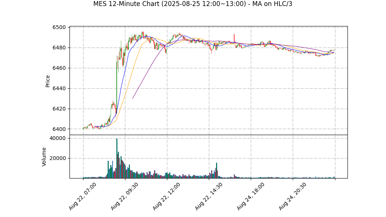Click the Aug 22, 07:00 time label
Screen dimensions: 386x217
[x=82, y=196]
